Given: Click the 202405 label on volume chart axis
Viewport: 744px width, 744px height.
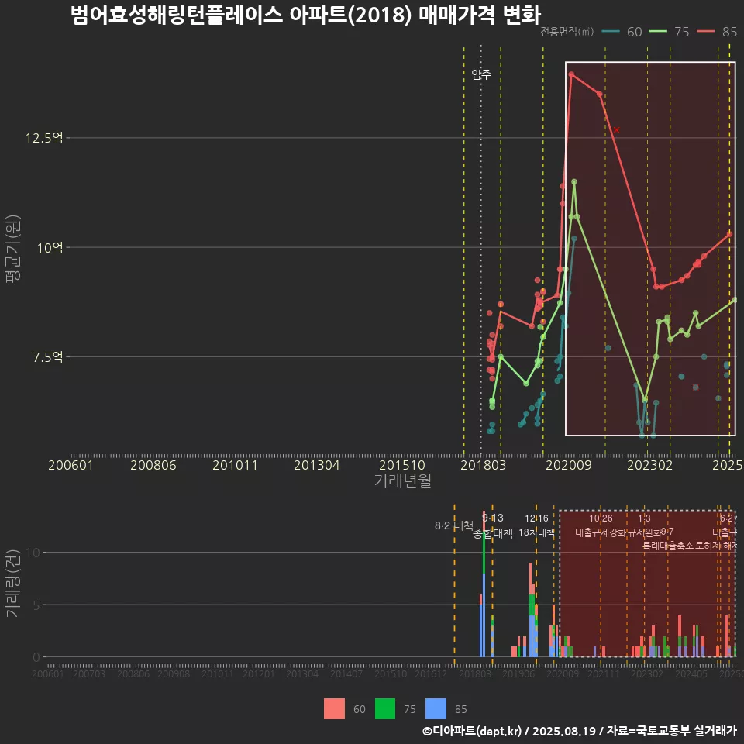Looking at the screenshot, I should pos(691,673).
